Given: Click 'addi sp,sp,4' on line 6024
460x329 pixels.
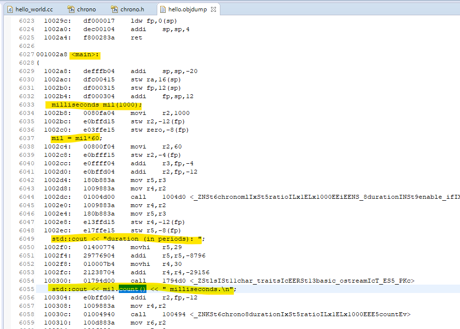Looking at the screenshot, I should pos(160,30).
